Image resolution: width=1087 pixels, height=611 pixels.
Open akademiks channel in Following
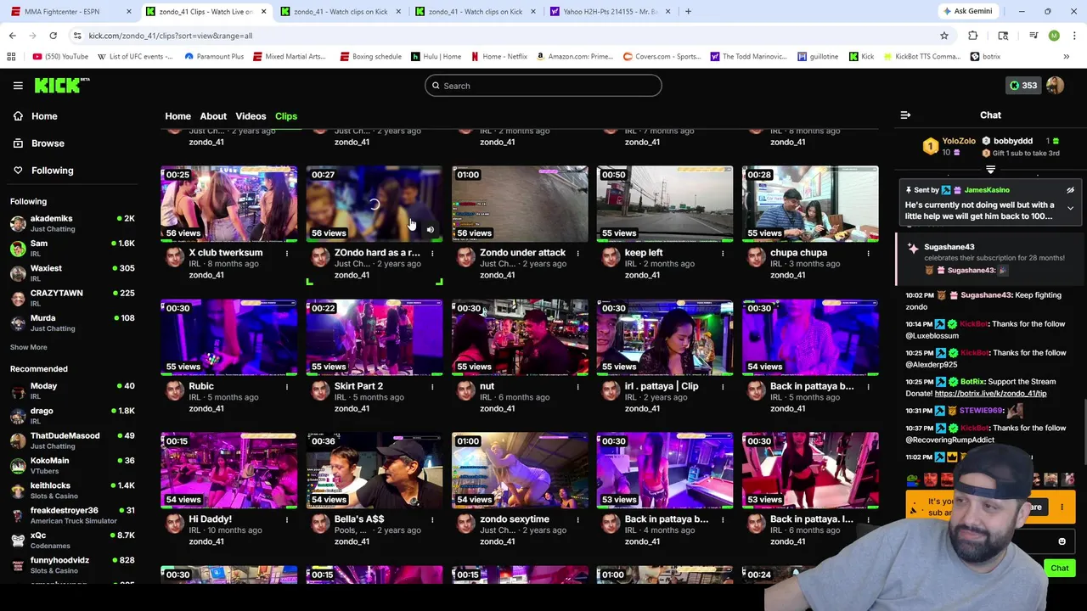(73, 223)
